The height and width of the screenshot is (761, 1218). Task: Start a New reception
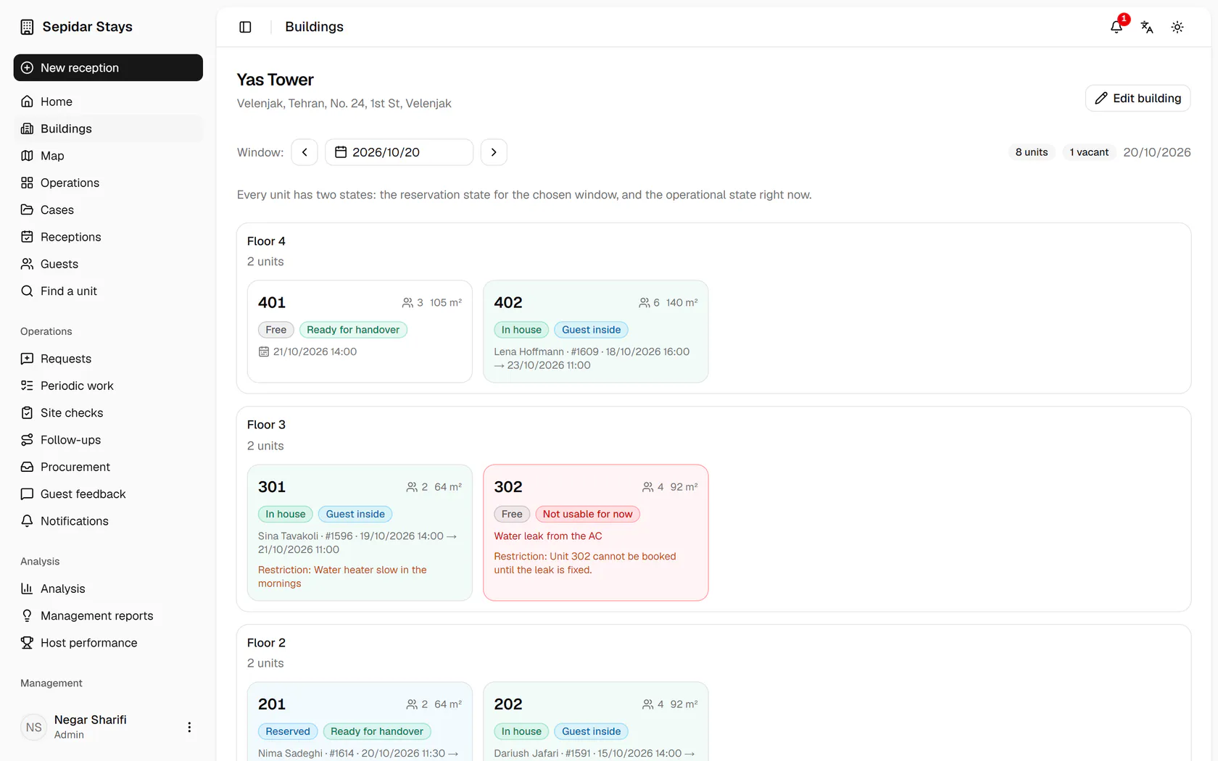coord(108,67)
